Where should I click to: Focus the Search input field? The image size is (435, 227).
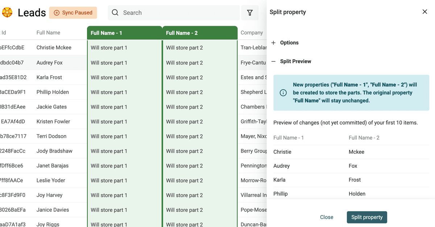174,13
